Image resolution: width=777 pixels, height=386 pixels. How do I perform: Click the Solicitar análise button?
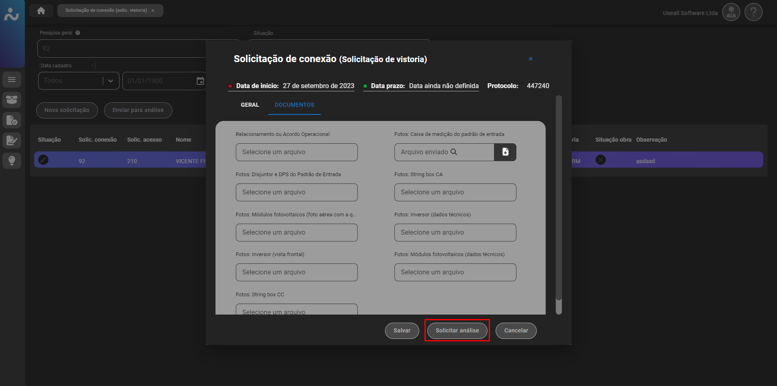coord(457,330)
